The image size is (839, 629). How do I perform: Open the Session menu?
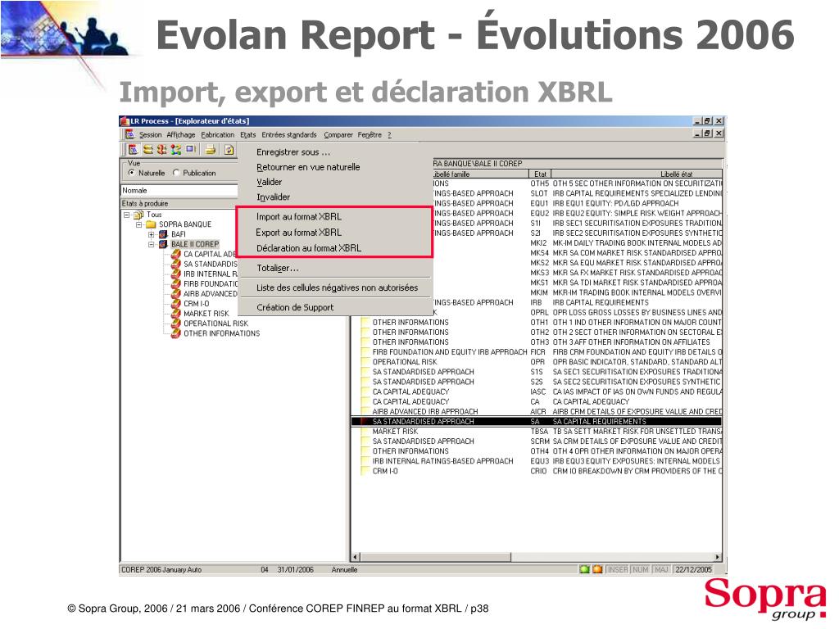pyautogui.click(x=151, y=135)
